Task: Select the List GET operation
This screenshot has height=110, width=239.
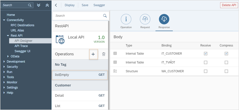Action: tap(80, 106)
